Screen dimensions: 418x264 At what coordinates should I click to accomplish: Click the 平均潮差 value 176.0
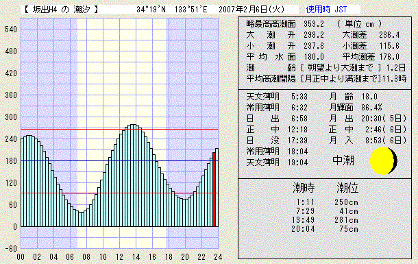tap(389, 57)
